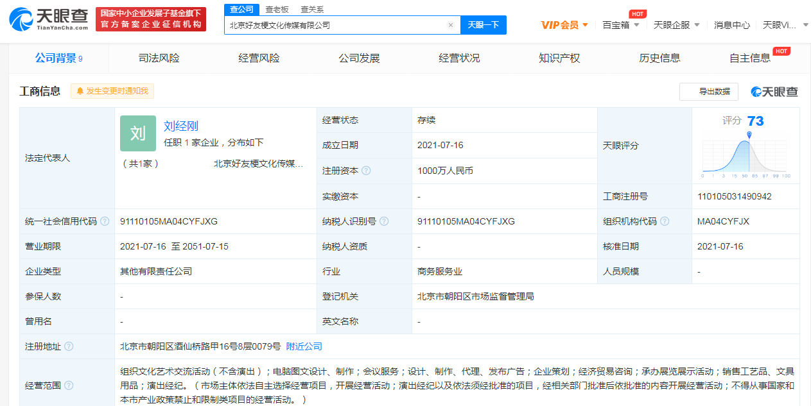This screenshot has height=406, width=811.
Task: Clear the search box with X icon
Action: [450, 25]
